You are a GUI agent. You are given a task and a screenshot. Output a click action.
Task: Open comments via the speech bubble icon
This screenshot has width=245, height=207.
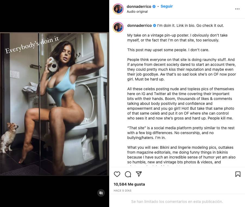(128, 174)
